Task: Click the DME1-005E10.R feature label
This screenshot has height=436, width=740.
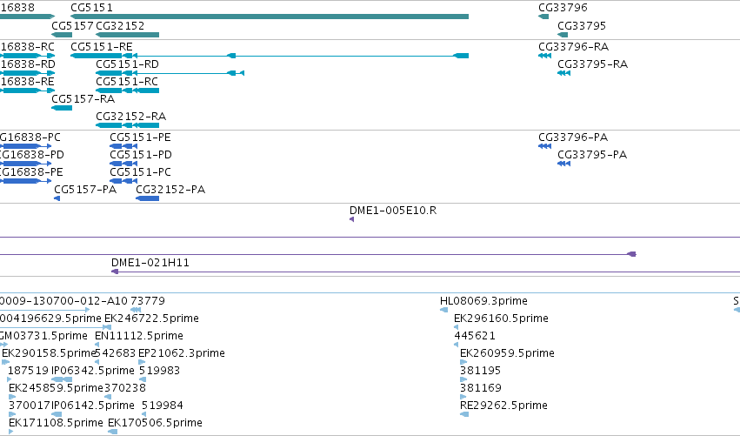Action: (393, 211)
